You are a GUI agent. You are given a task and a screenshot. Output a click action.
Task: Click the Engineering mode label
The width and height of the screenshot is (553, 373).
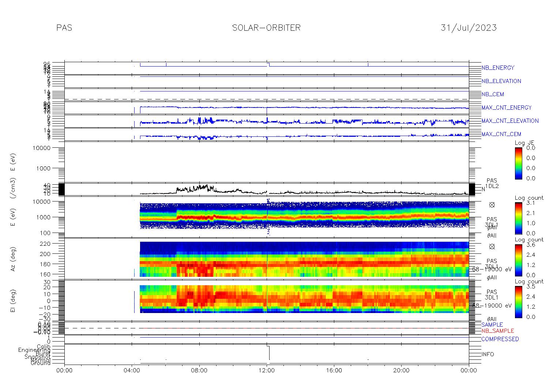click(34, 350)
